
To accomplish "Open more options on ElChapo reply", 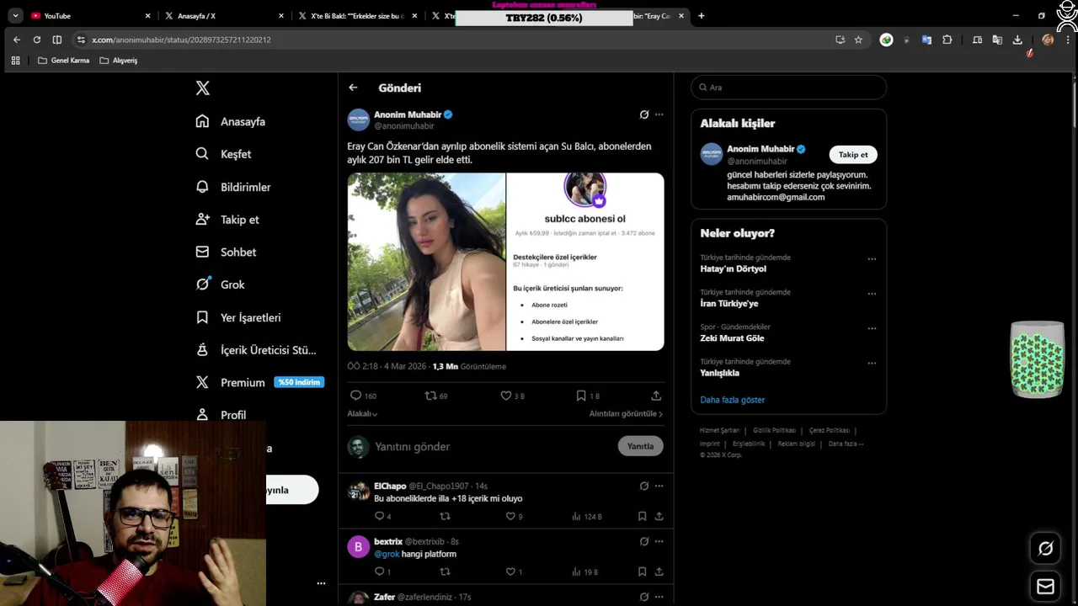I will [x=659, y=486].
